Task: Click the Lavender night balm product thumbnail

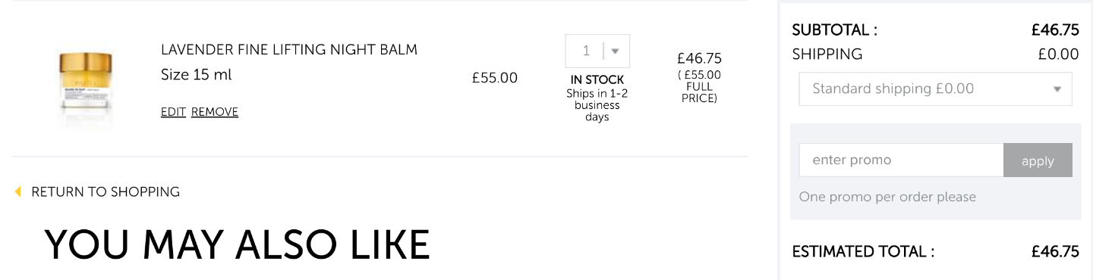Action: pos(86,88)
